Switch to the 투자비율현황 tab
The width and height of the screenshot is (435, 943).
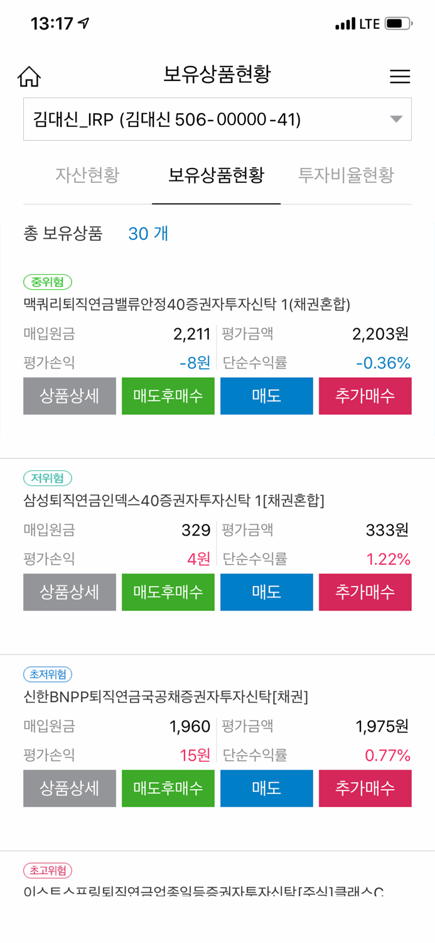347,176
